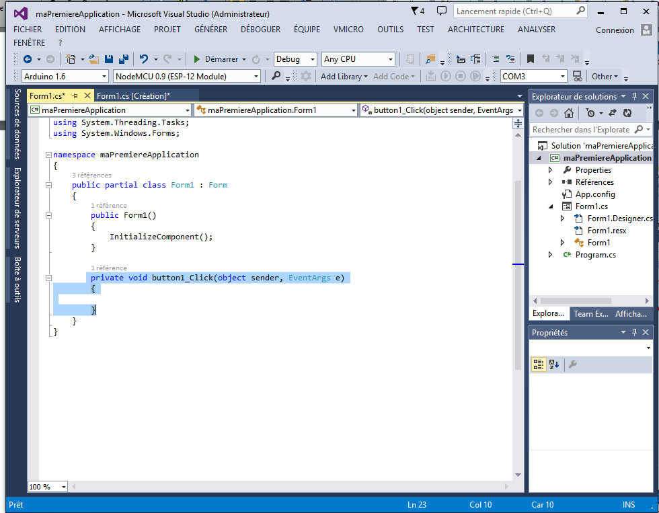Click the feedback speech bubble icon
659x513 pixels.
[441, 11]
